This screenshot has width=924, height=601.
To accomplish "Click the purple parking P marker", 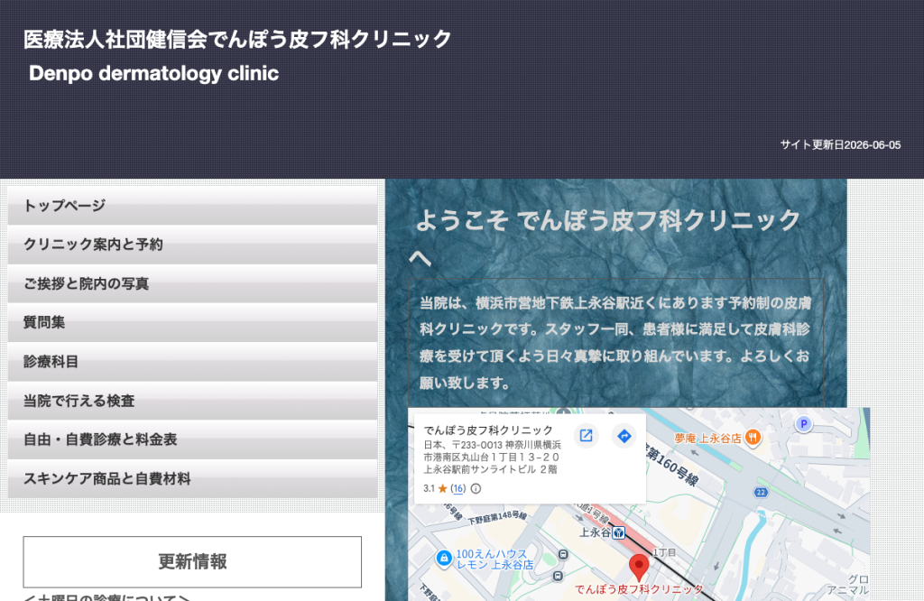I will click(803, 423).
